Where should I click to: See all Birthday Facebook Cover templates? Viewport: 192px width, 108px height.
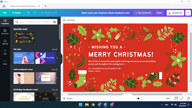tap(55, 90)
